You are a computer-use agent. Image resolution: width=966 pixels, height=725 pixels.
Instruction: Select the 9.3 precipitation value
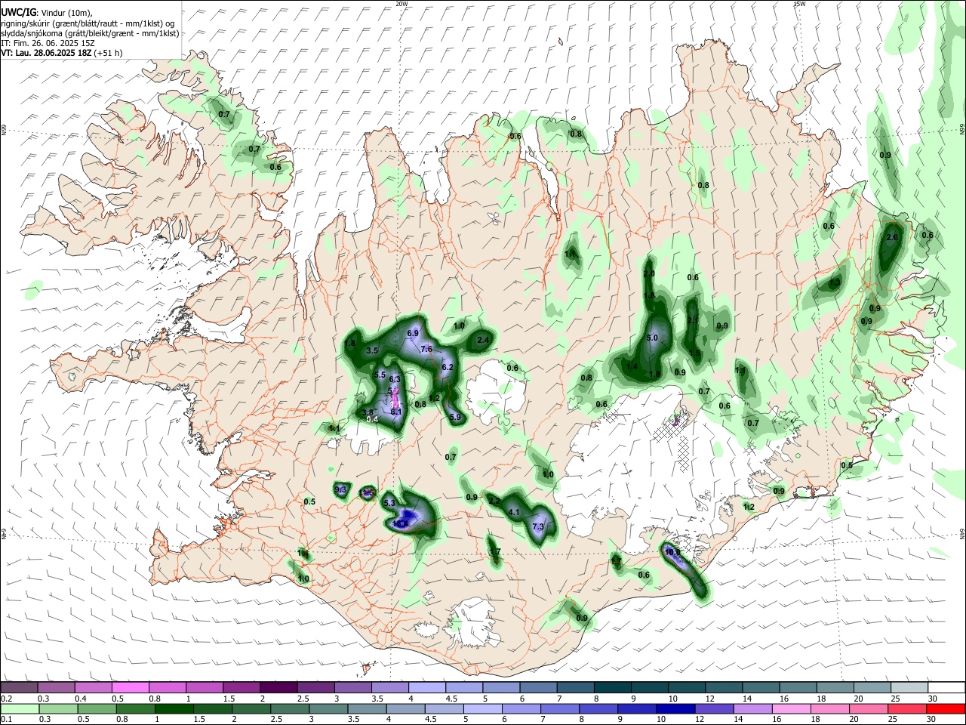(x=340, y=489)
